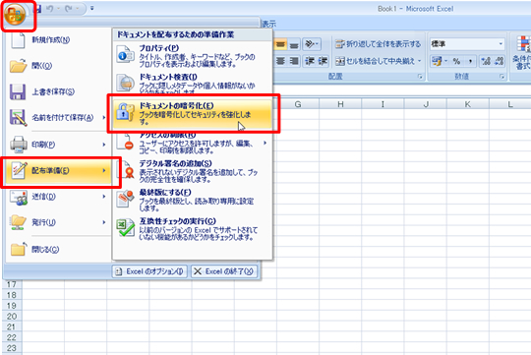Select 新規作成(N) in the Office menu

[x=58, y=40]
